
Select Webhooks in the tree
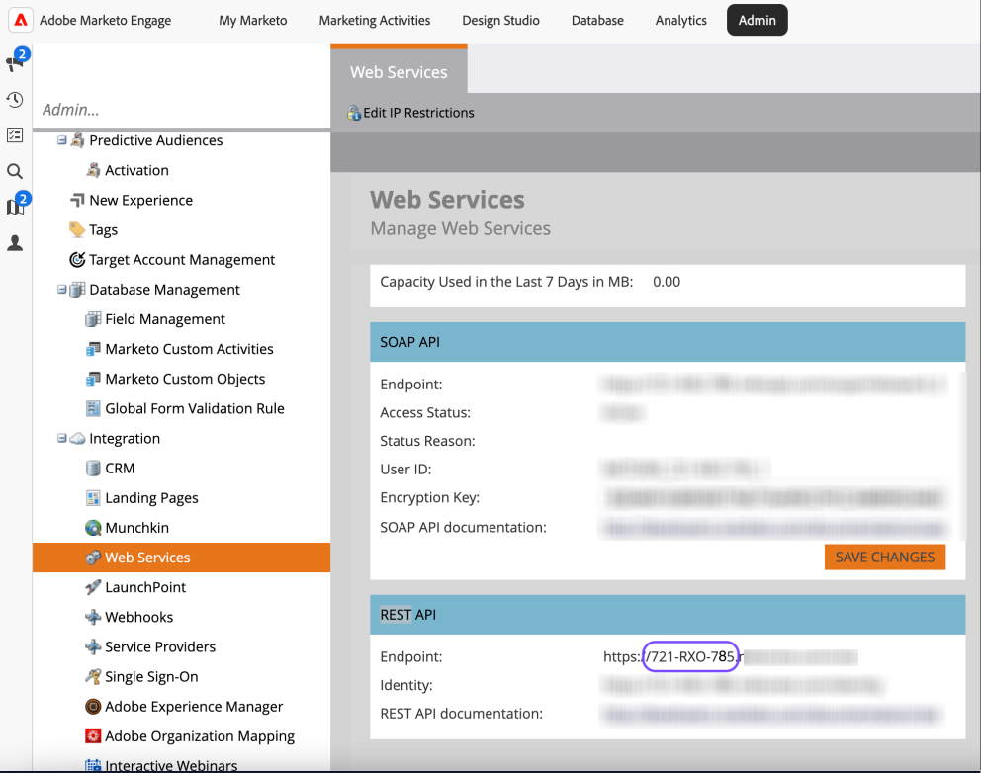pos(138,617)
